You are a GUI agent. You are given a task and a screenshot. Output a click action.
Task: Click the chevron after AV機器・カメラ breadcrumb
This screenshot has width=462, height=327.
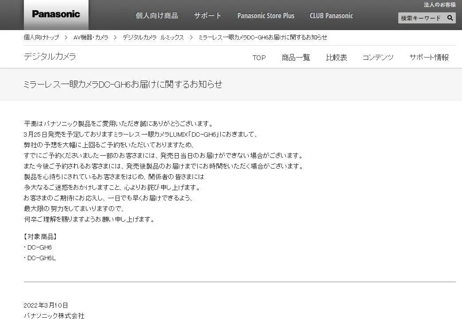[115, 38]
